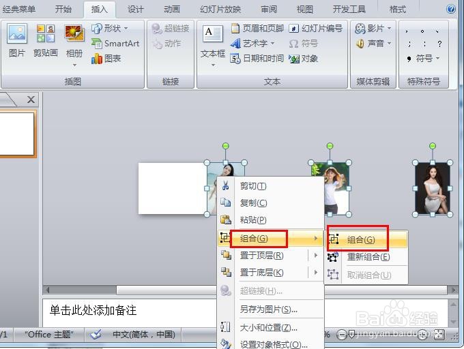Insert a SmartArt graphic

click(115, 44)
